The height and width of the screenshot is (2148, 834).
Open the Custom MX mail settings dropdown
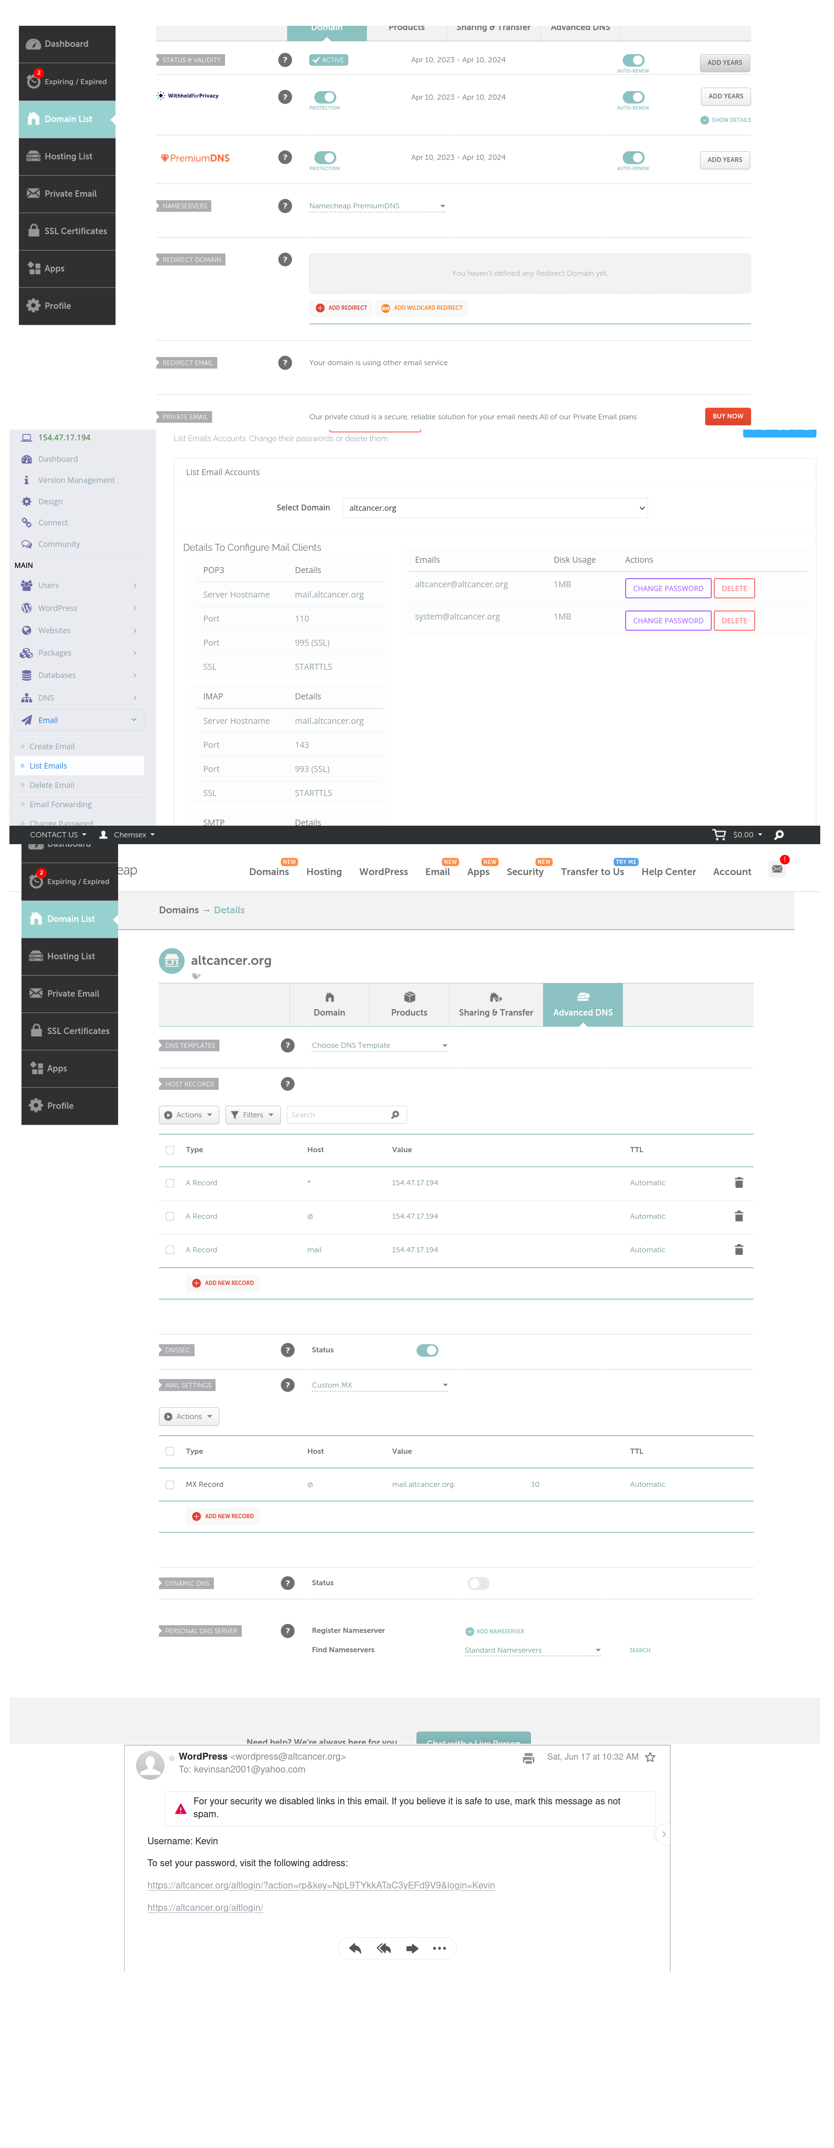click(x=380, y=1385)
